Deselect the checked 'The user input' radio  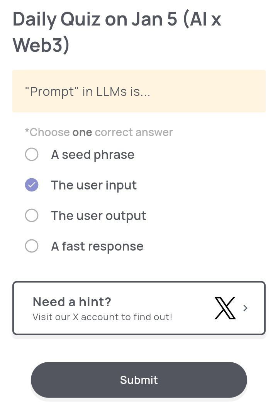tap(32, 185)
